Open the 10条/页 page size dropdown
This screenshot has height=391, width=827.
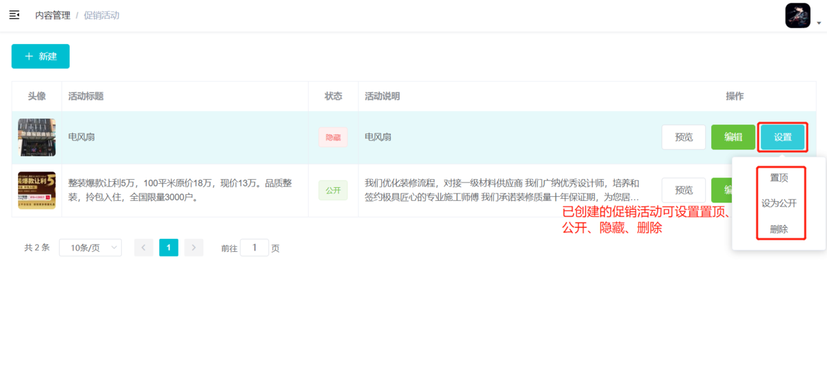90,248
